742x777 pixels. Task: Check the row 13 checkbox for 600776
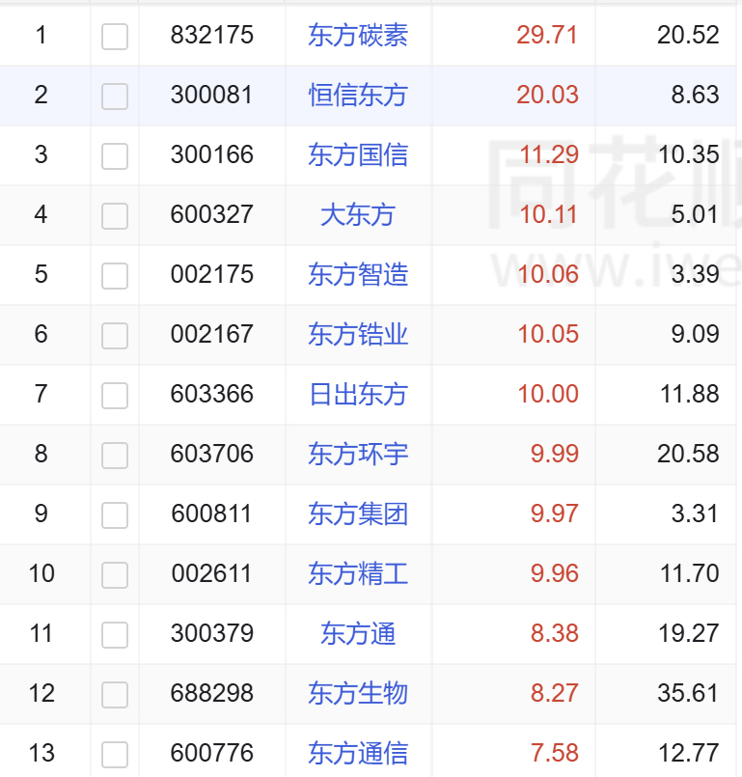pos(115,755)
